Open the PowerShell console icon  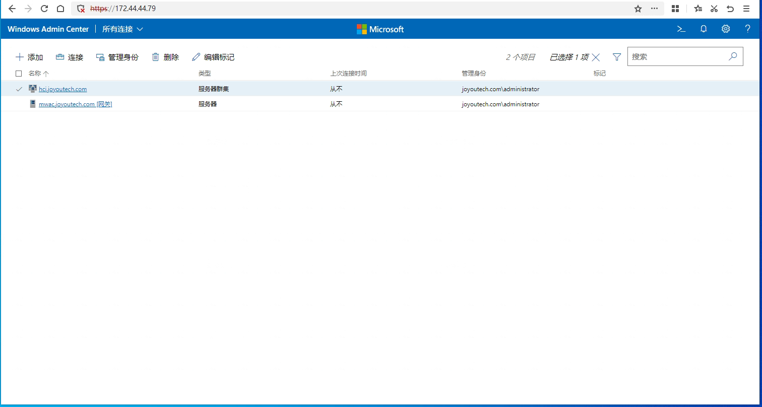(681, 29)
